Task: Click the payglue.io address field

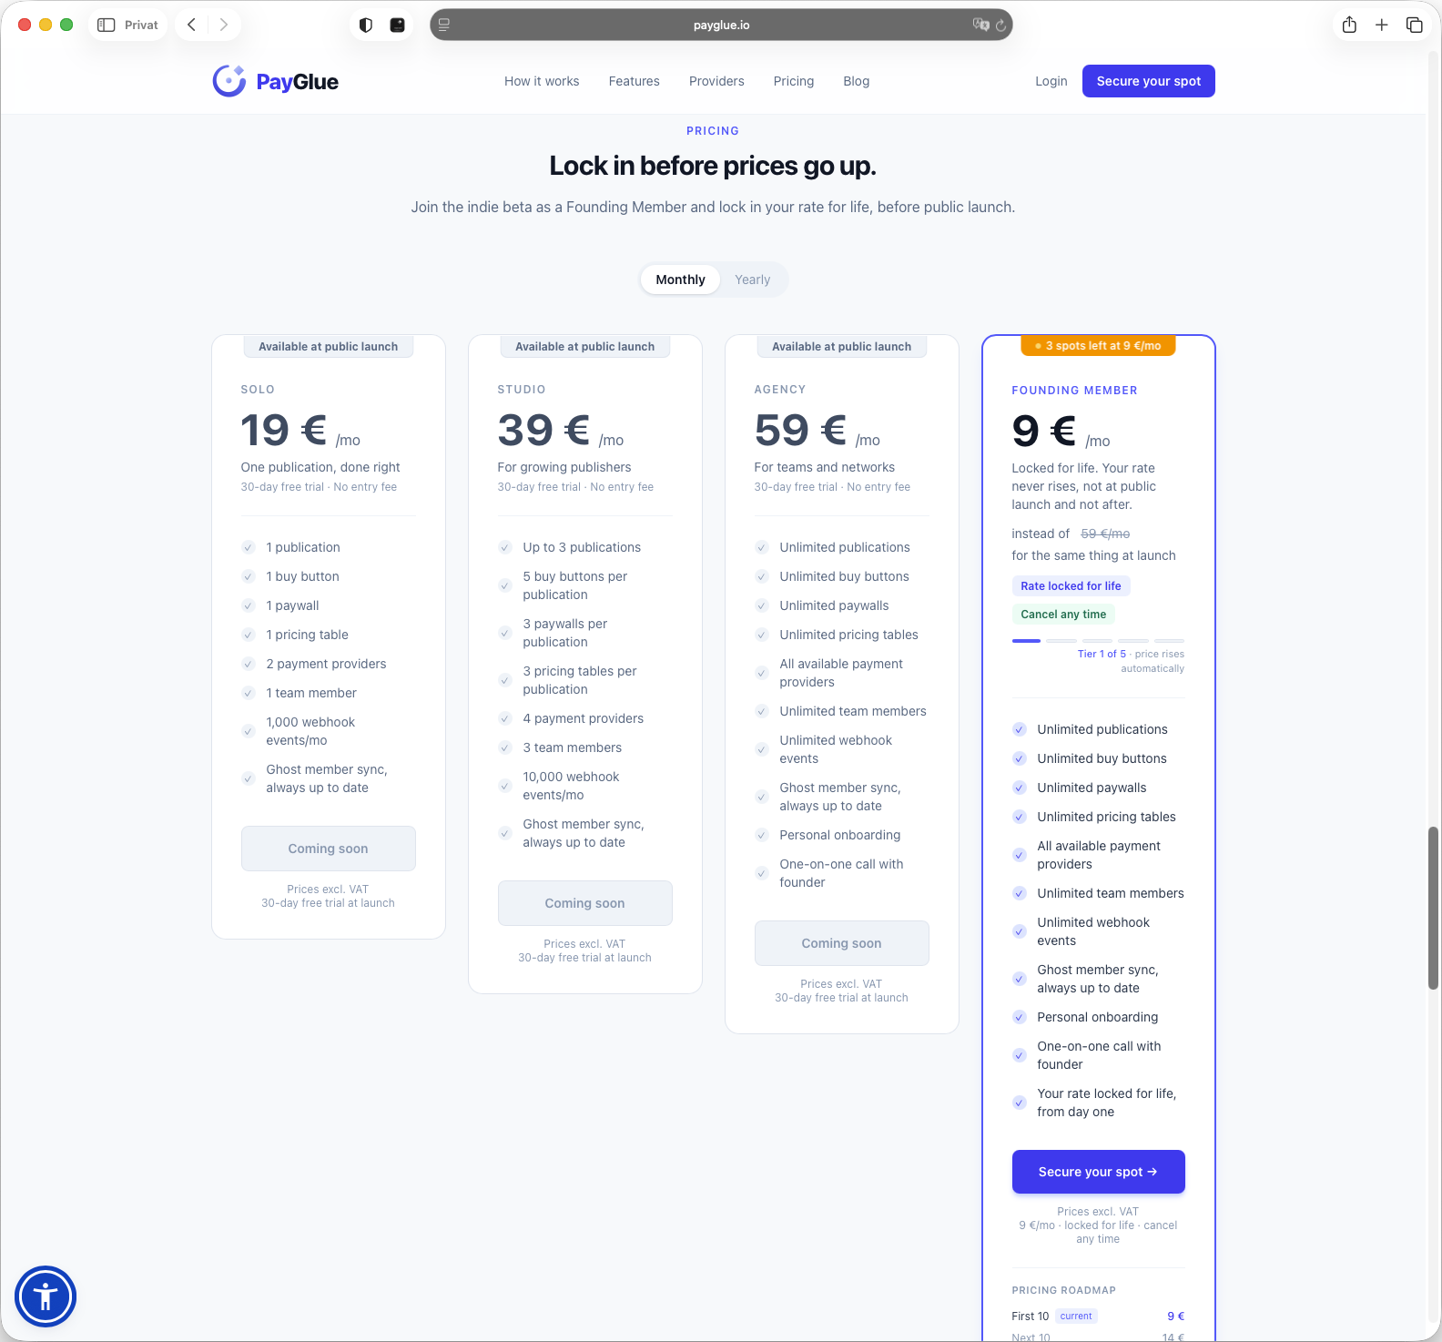Action: tap(721, 25)
